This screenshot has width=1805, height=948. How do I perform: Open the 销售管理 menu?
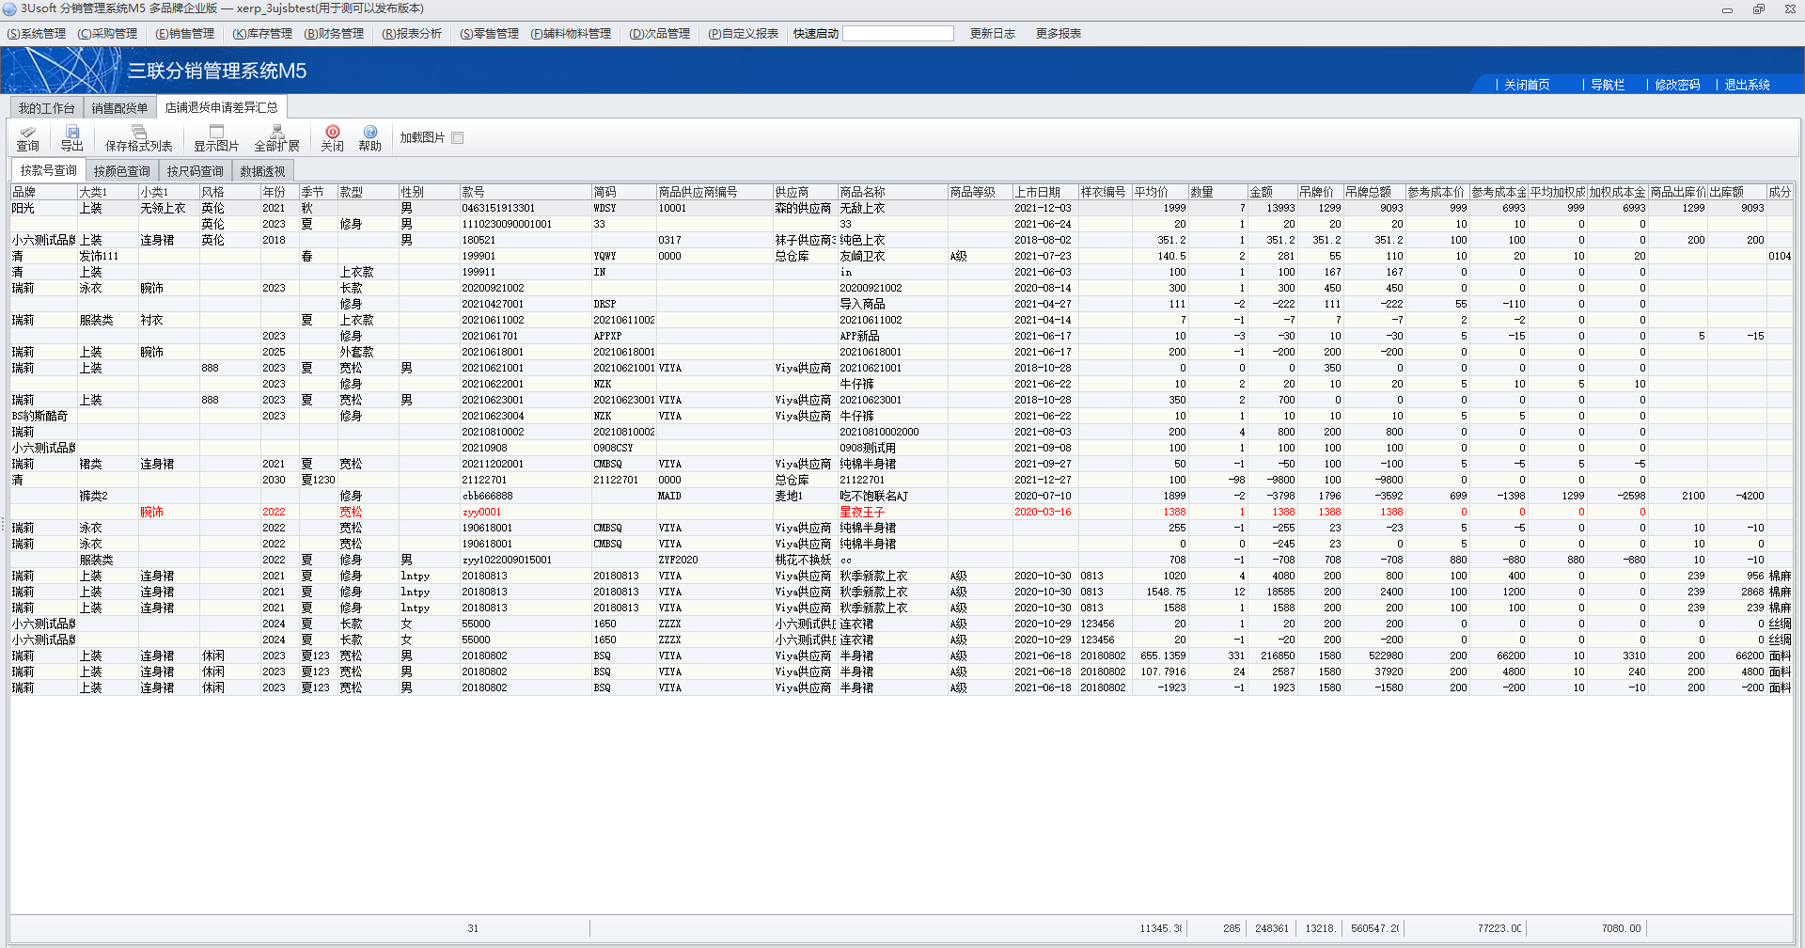pyautogui.click(x=185, y=34)
